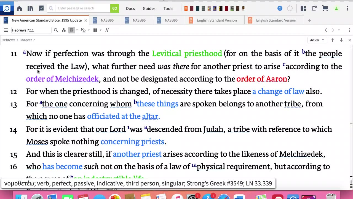The height and width of the screenshot is (199, 353).
Task: Click the Chapter 7 breadcrumb
Action: coord(27,40)
